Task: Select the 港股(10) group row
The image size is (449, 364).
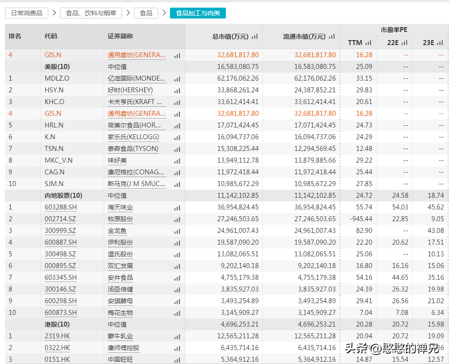Action: [226, 324]
